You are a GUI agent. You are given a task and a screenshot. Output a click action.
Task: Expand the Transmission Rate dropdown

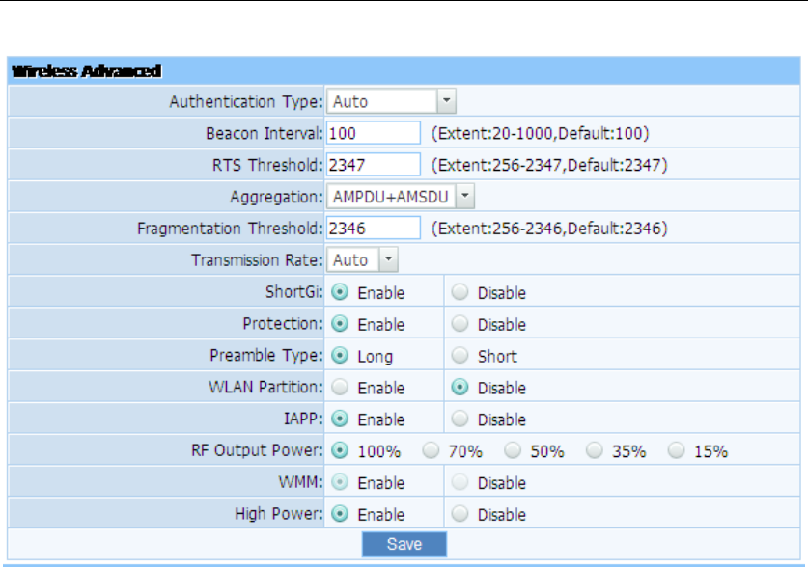pos(362,259)
